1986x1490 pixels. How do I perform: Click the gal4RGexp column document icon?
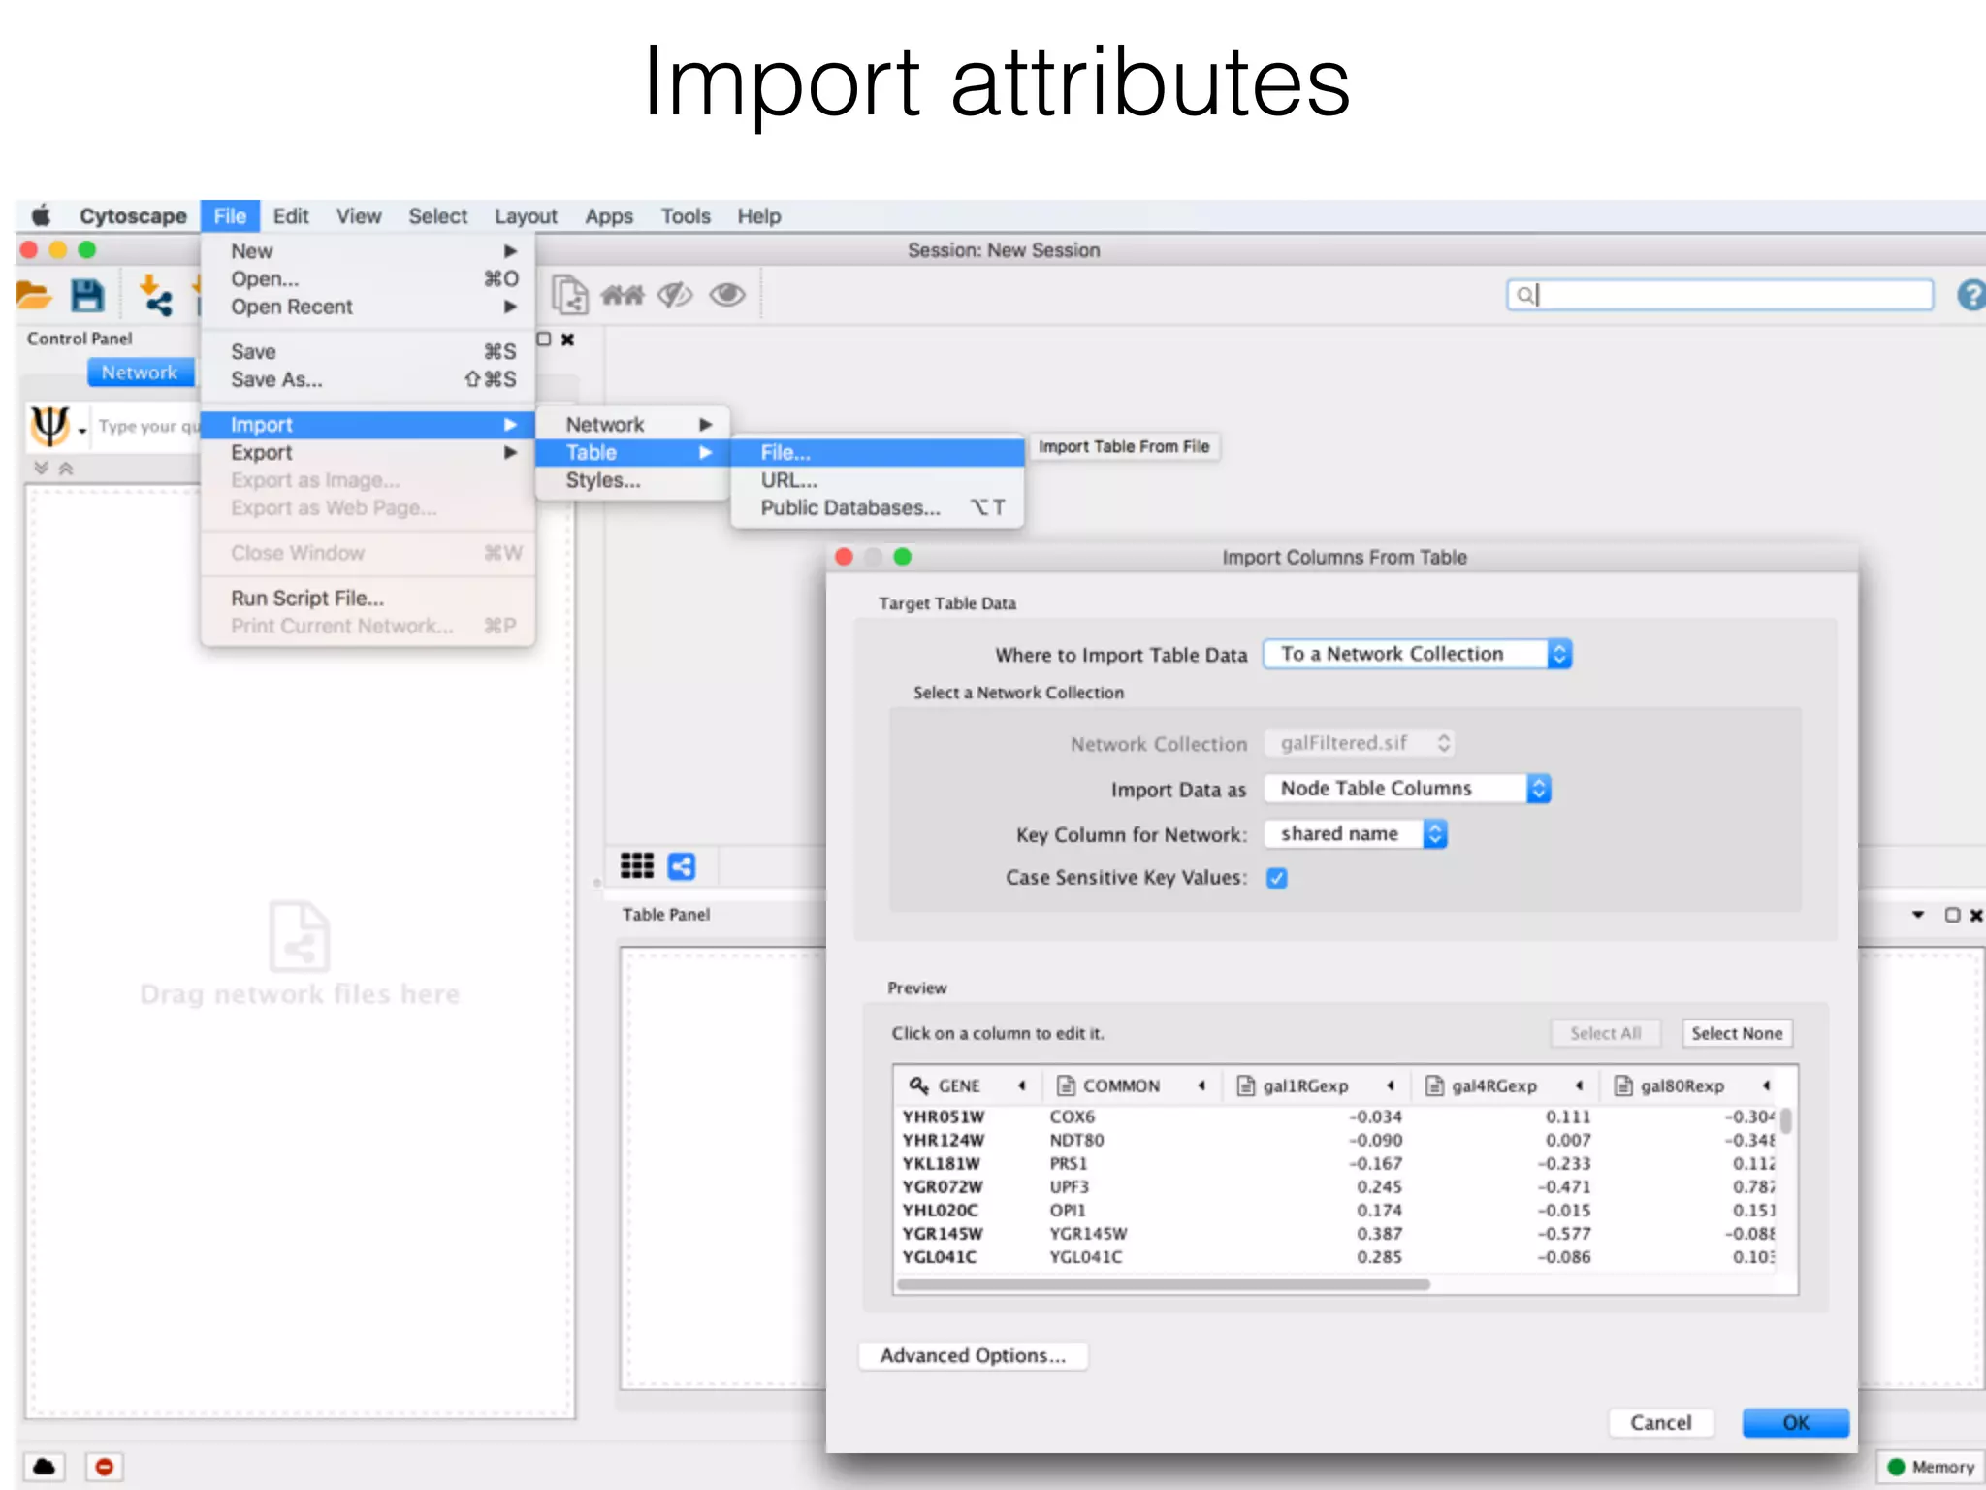point(1434,1085)
